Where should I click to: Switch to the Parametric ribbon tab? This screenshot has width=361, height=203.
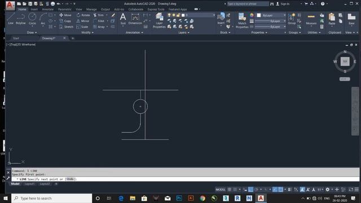65,10
